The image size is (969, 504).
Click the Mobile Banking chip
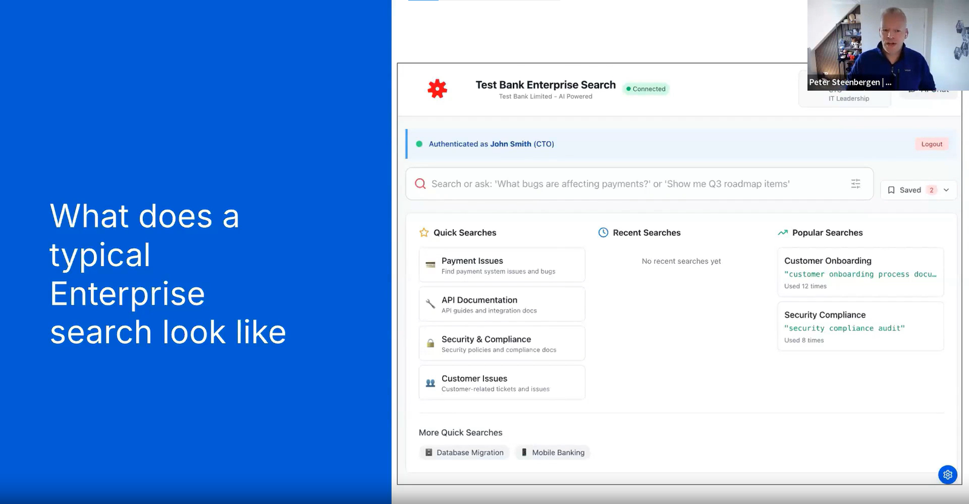(552, 453)
